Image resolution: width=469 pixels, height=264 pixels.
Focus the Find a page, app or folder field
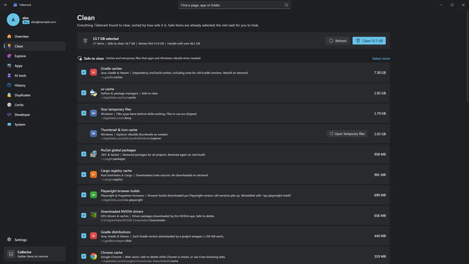(x=234, y=5)
